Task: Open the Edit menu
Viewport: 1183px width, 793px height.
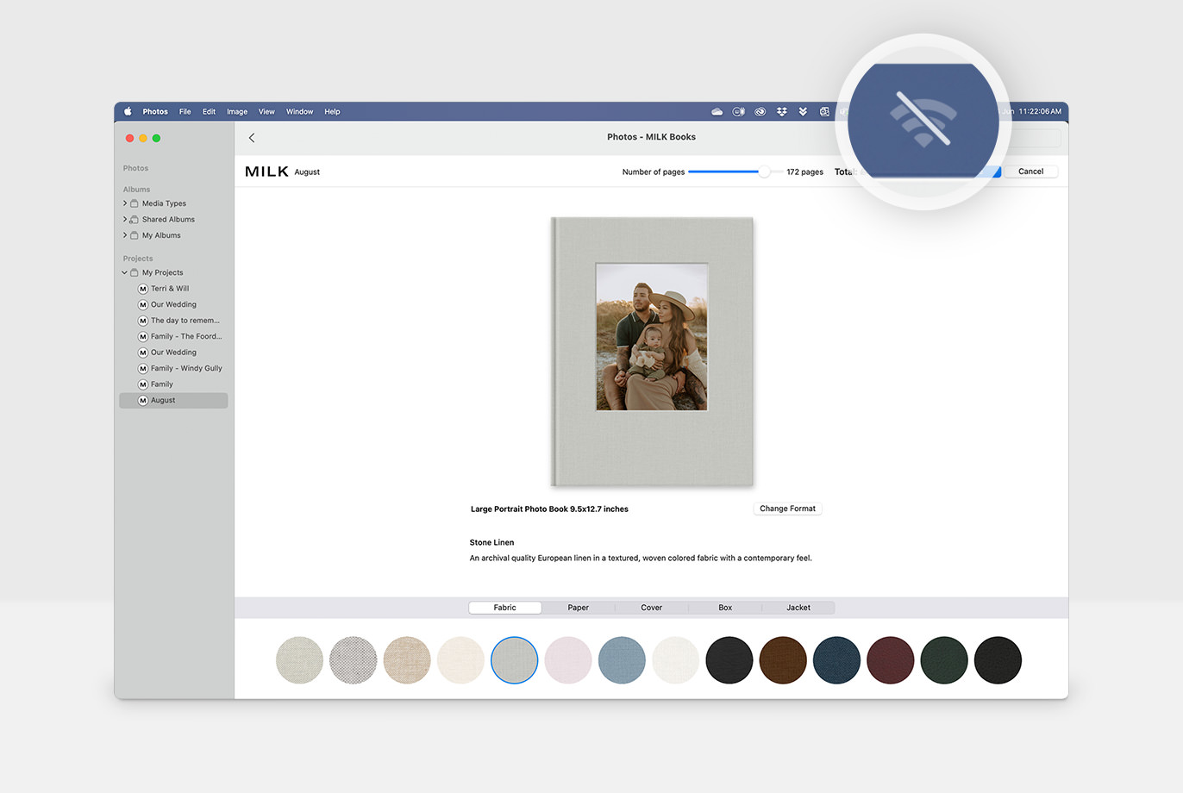Action: pos(209,111)
